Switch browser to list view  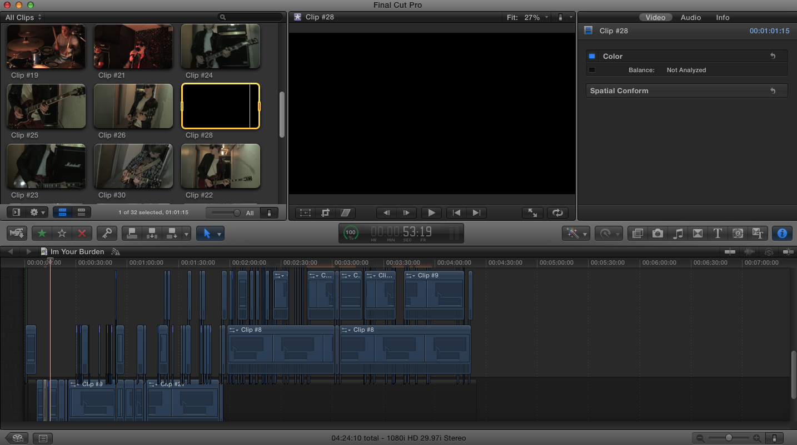81,212
